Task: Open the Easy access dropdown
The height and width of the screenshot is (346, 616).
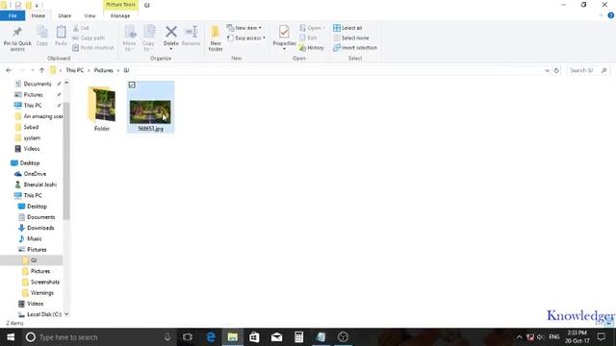Action: (246, 38)
